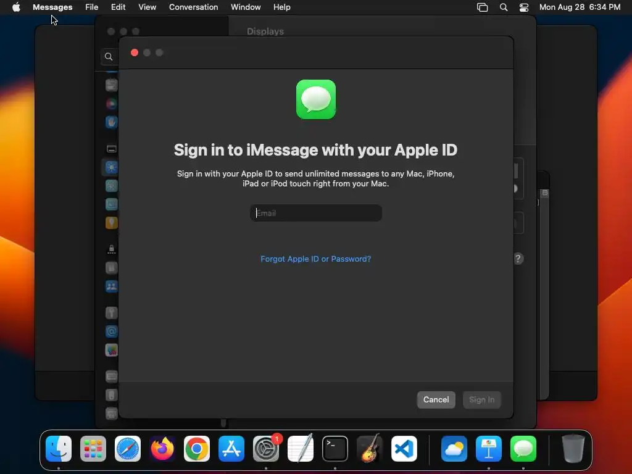Click the Stage Manager menu bar icon
This screenshot has width=632, height=474.
pos(482,7)
